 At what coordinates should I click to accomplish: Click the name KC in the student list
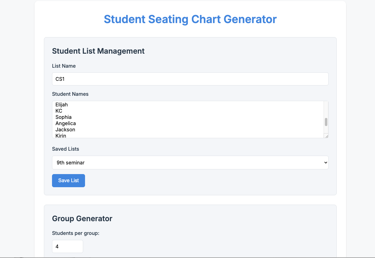coord(59,111)
